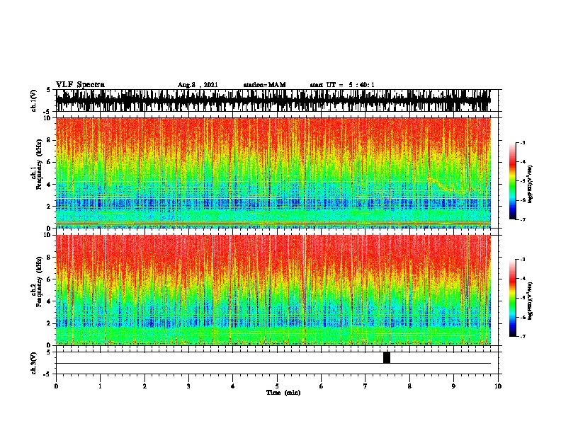
Task: Click time axis tick label "8"
Action: coord(409,386)
